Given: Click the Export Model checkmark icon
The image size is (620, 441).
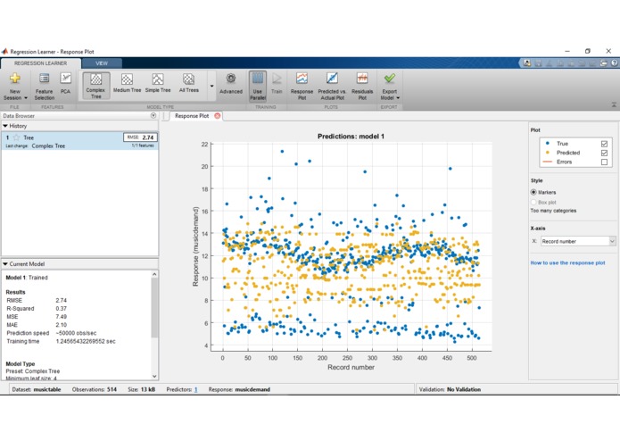Looking at the screenshot, I should tap(390, 79).
